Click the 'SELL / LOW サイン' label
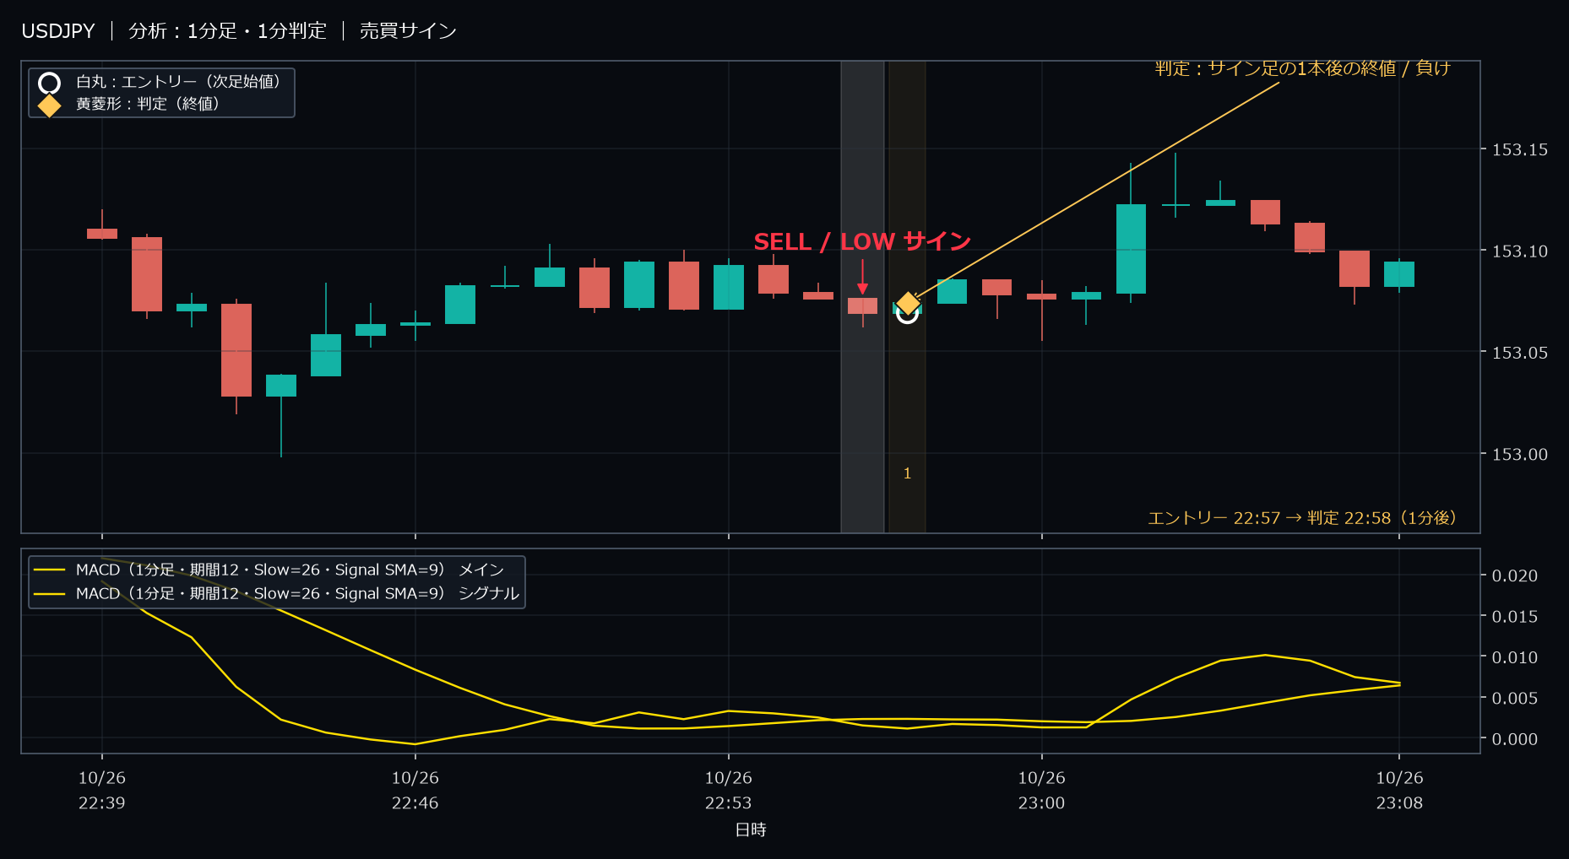This screenshot has width=1569, height=859. click(862, 241)
